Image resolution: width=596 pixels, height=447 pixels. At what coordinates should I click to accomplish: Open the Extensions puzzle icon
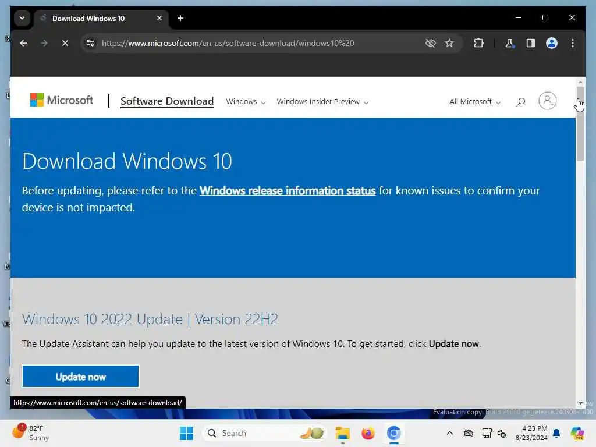coord(478,43)
